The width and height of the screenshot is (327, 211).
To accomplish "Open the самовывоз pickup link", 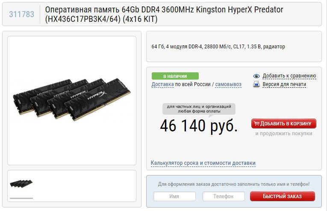I will (228, 84).
